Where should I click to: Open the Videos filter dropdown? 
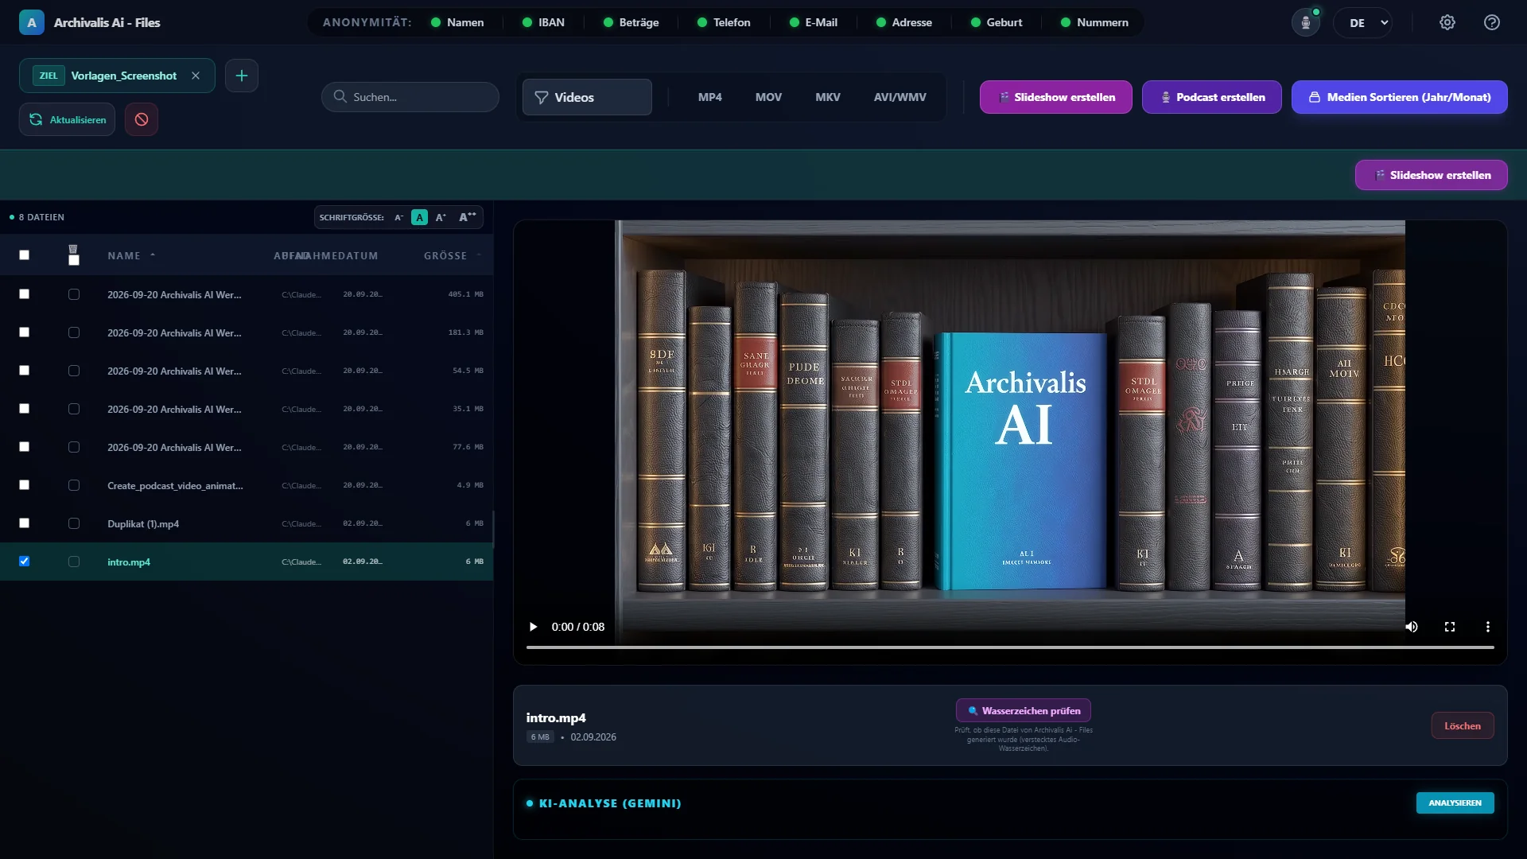587,97
